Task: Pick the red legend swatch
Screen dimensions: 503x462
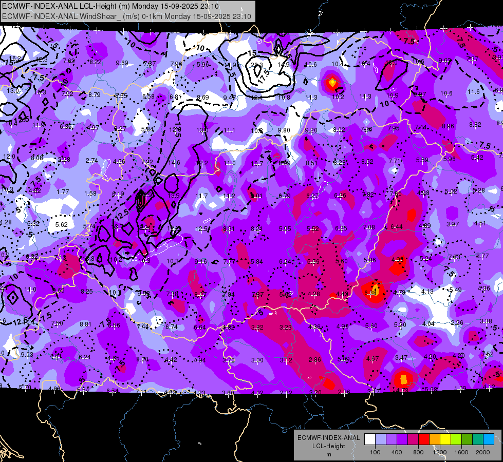Action: (x=424, y=439)
